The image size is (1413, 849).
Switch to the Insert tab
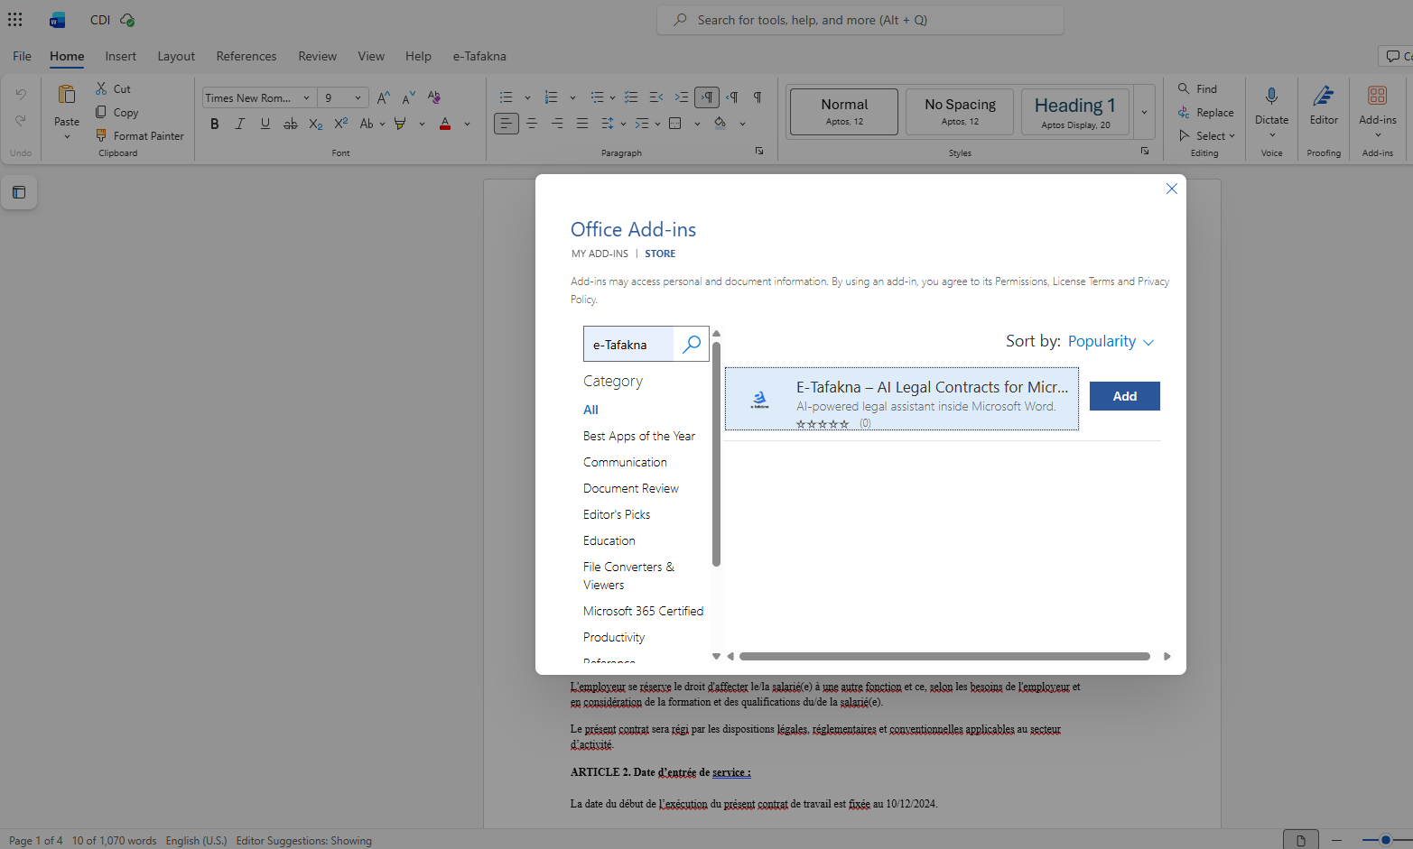tap(120, 56)
